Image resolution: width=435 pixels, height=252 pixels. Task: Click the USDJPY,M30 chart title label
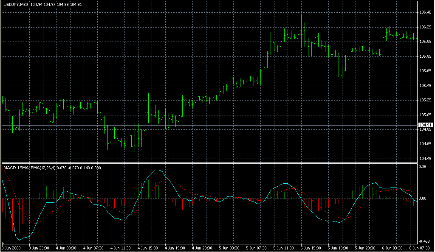pyautogui.click(x=16, y=4)
